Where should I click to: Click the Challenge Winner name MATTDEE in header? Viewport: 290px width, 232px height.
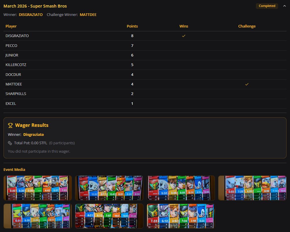(88, 14)
